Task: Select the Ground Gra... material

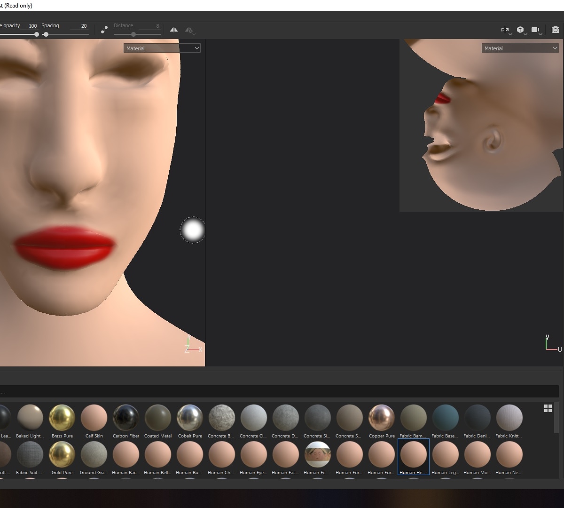Action: [94, 458]
